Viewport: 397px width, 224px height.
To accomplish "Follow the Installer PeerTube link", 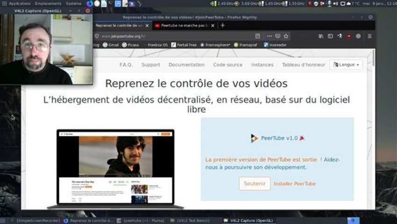I will click(x=295, y=184).
